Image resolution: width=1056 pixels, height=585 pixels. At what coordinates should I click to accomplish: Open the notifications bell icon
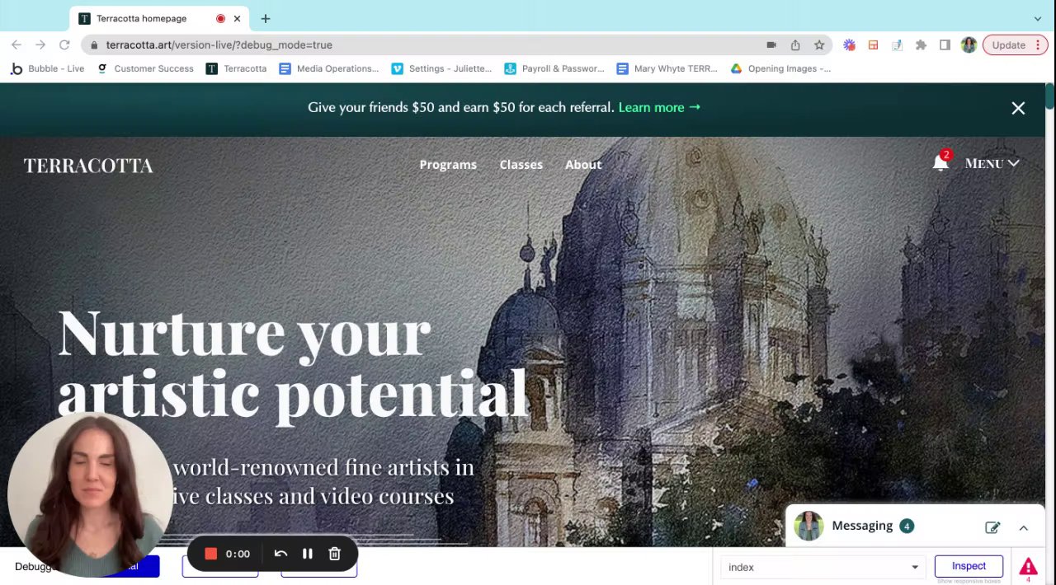[940, 162]
